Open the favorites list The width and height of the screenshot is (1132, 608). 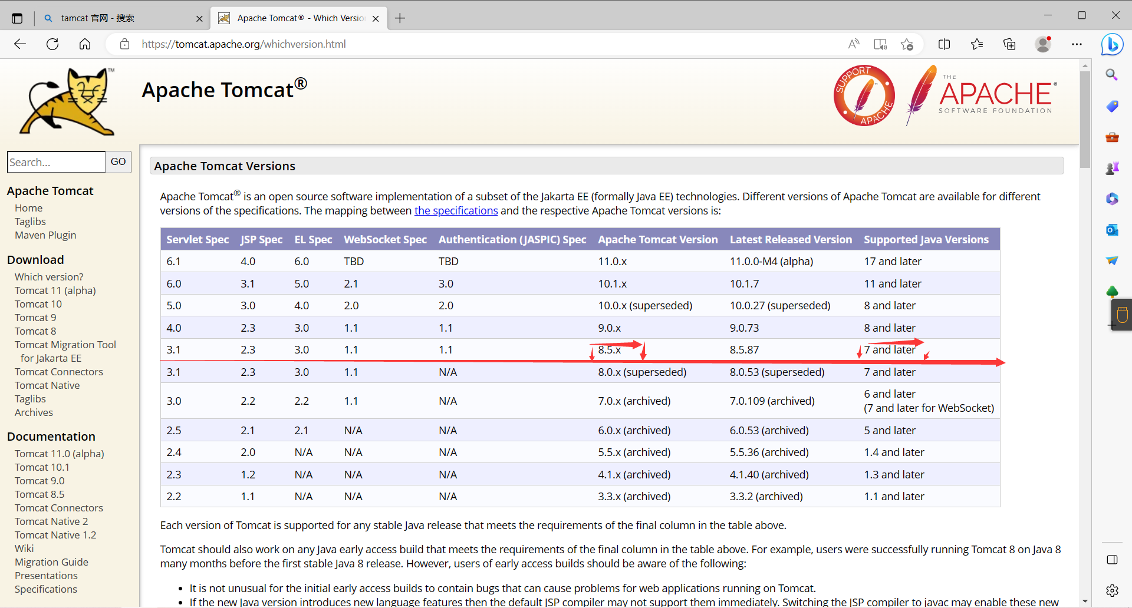[x=977, y=44]
